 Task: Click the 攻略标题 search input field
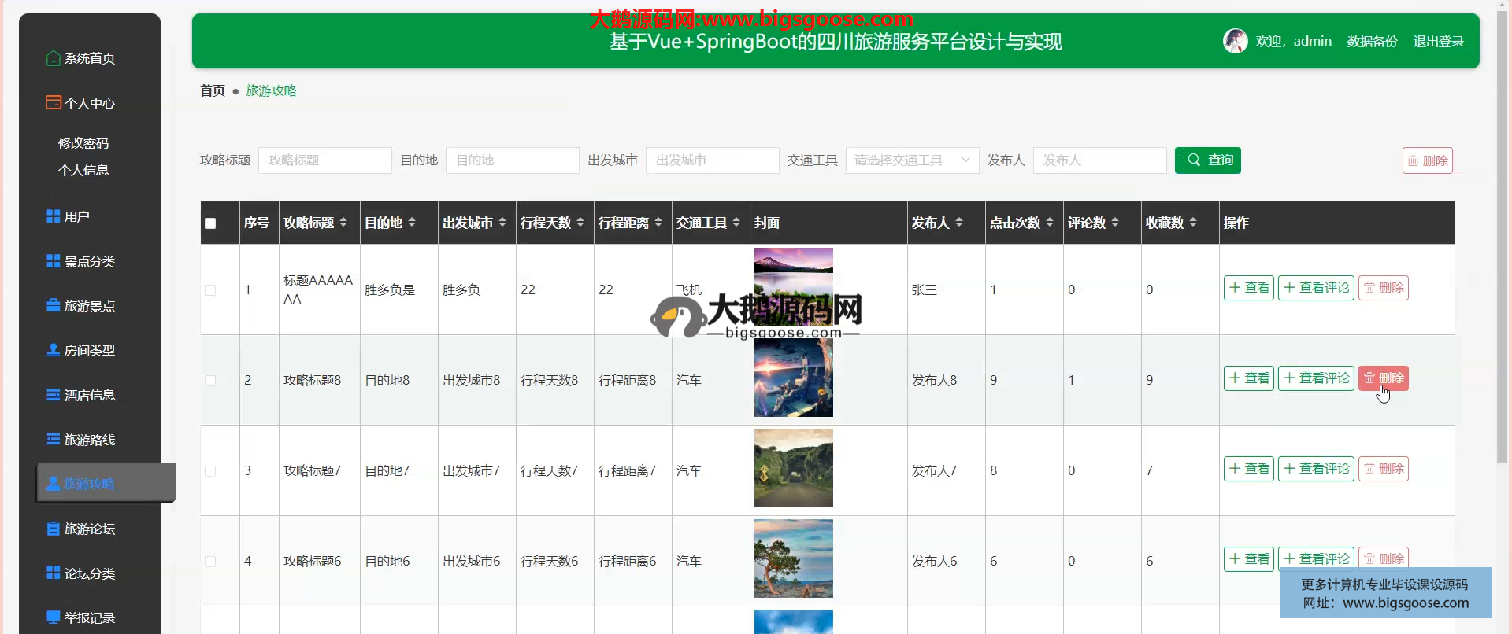(324, 160)
